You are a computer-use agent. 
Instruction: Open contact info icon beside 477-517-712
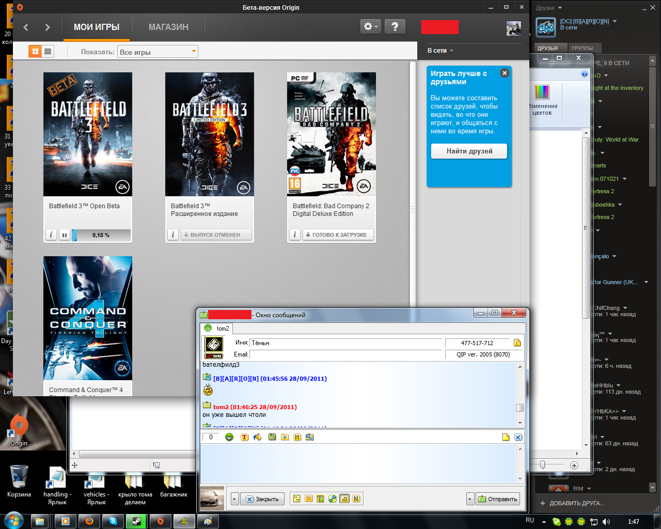517,343
